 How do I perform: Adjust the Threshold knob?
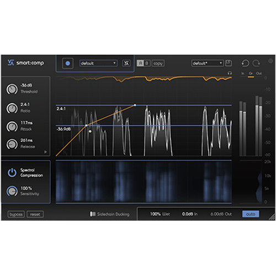(12, 89)
